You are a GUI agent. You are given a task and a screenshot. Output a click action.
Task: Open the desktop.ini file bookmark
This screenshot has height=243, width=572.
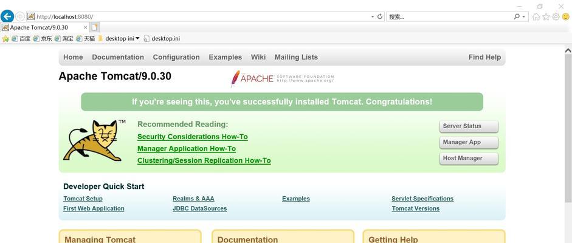click(162, 39)
